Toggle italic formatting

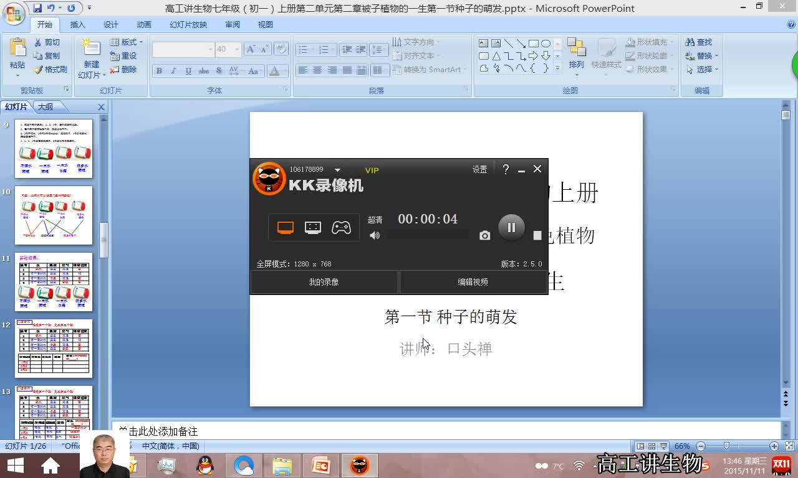coord(173,70)
